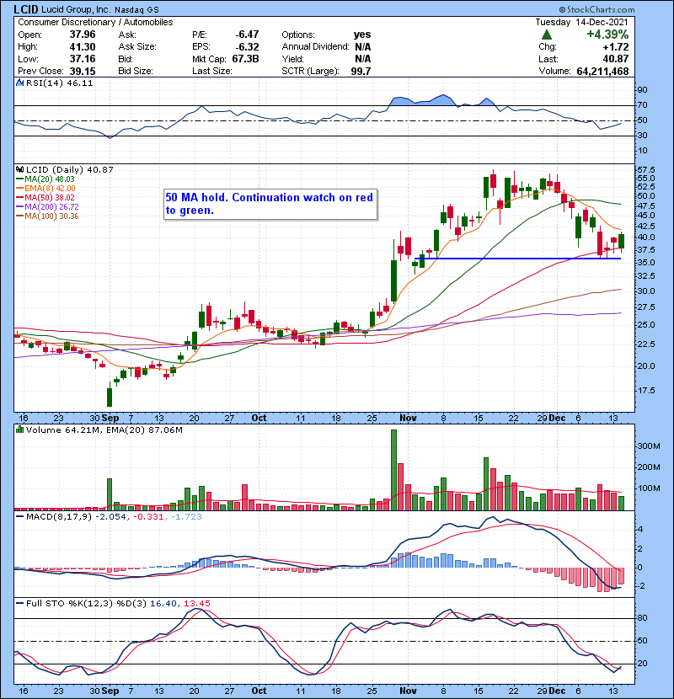The height and width of the screenshot is (699, 674).
Task: Click the Prev Close value "39.15"
Action: click(83, 72)
